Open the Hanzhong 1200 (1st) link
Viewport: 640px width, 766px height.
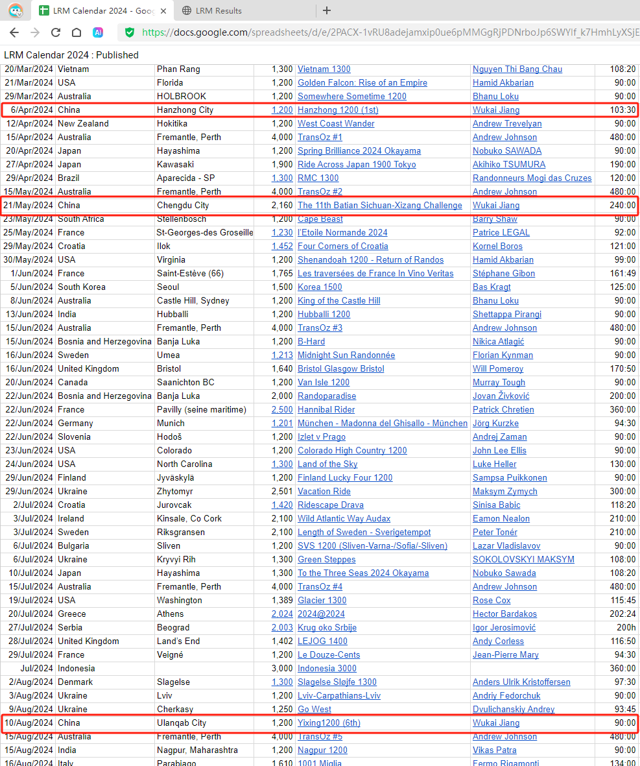pyautogui.click(x=338, y=110)
